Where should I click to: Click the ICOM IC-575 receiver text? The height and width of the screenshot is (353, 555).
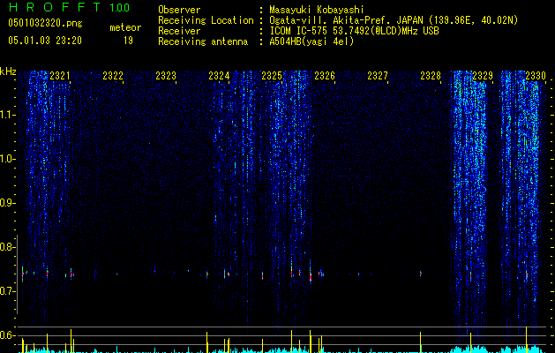pyautogui.click(x=354, y=31)
